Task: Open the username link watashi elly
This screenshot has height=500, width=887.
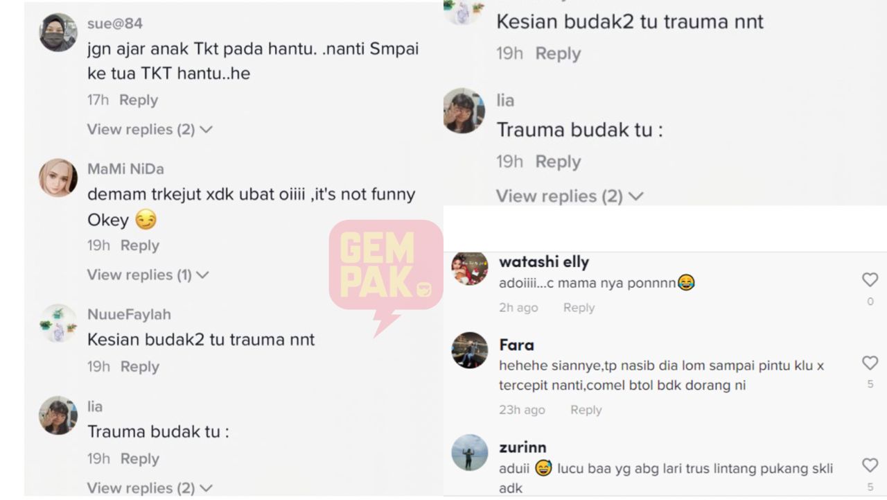Action: coord(544,262)
